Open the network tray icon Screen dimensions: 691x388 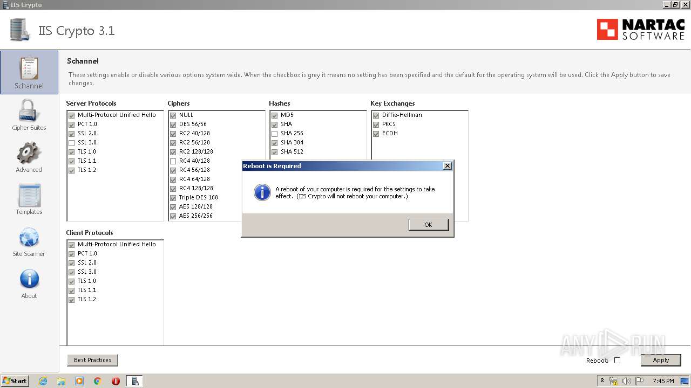click(x=614, y=381)
